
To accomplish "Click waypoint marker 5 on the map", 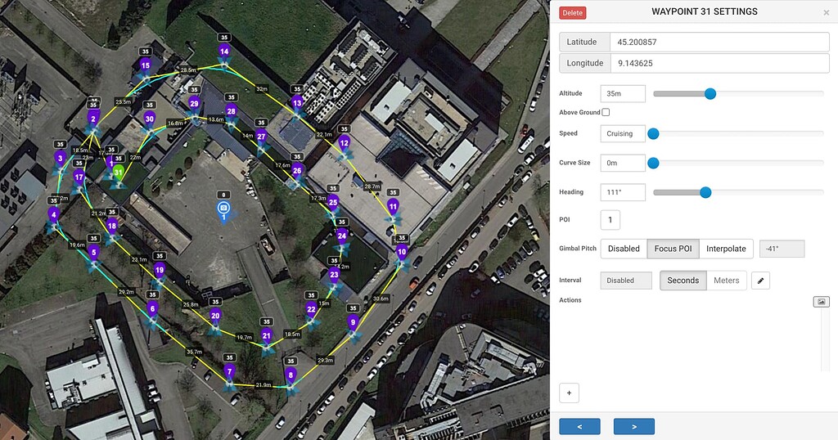I will click(94, 254).
